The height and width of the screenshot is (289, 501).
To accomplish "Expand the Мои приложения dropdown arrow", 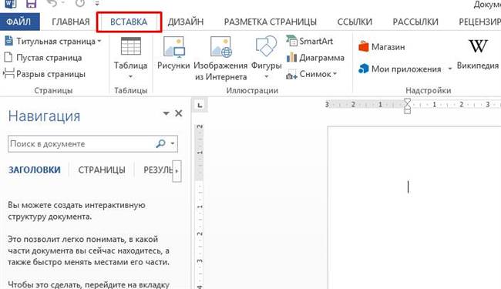I will [450, 69].
